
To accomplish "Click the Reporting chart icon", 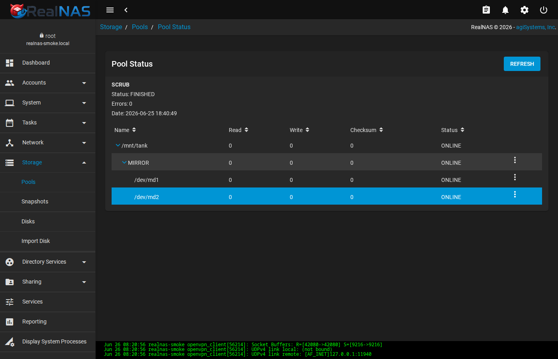I will [x=10, y=322].
